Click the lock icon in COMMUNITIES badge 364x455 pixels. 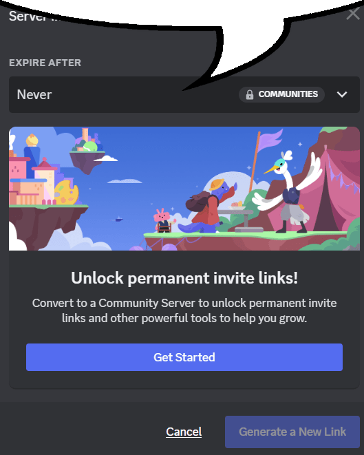click(250, 94)
